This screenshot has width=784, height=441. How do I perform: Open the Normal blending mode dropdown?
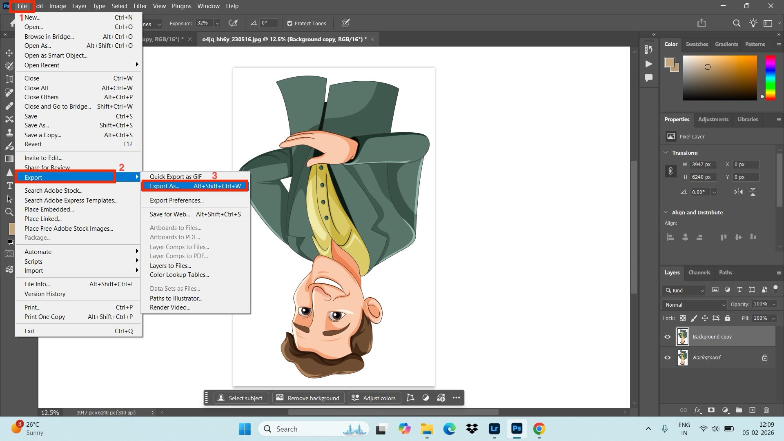(693, 305)
